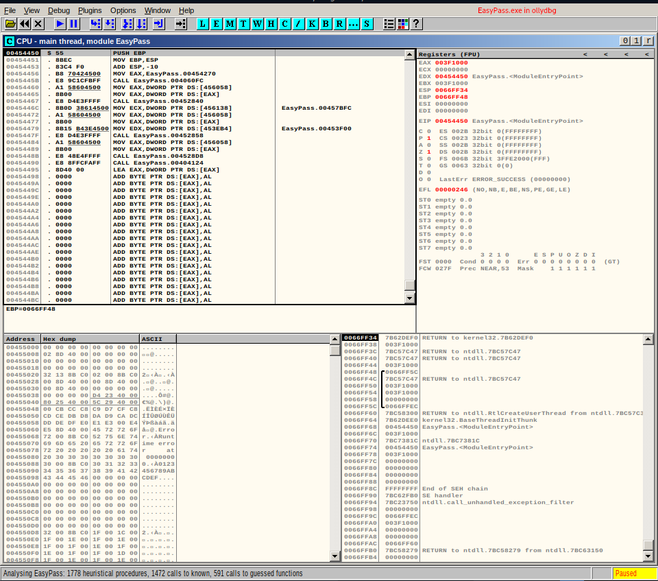Pause execution using the pause icon
The image size is (658, 581).
(74, 24)
